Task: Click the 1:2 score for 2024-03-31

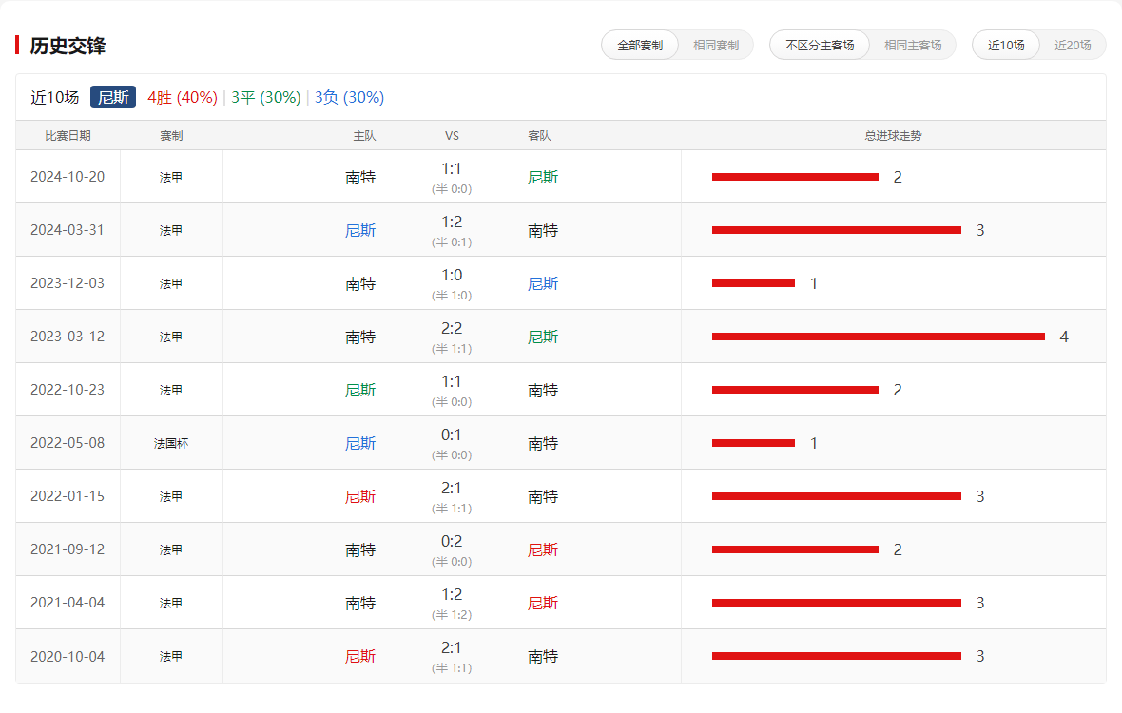Action: [x=452, y=222]
